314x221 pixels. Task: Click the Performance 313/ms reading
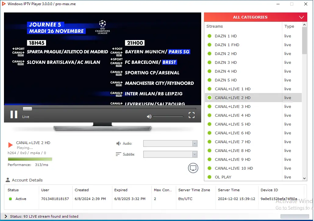pyautogui.click(x=28, y=165)
